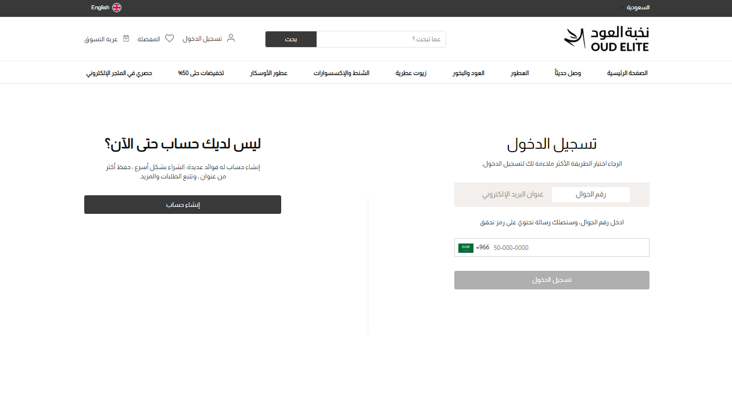
Task: Click the Saudi flag country code icon
Action: point(466,248)
